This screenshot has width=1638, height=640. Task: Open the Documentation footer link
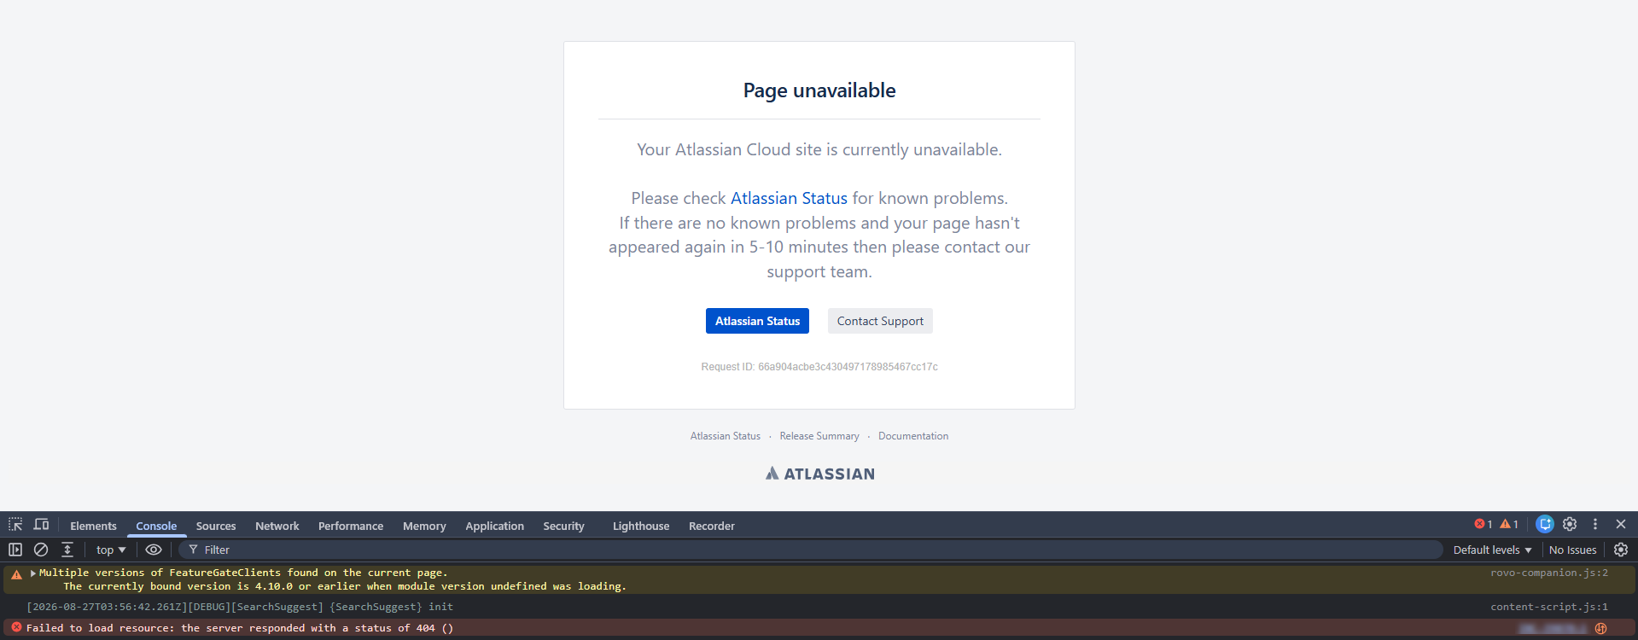[913, 436]
